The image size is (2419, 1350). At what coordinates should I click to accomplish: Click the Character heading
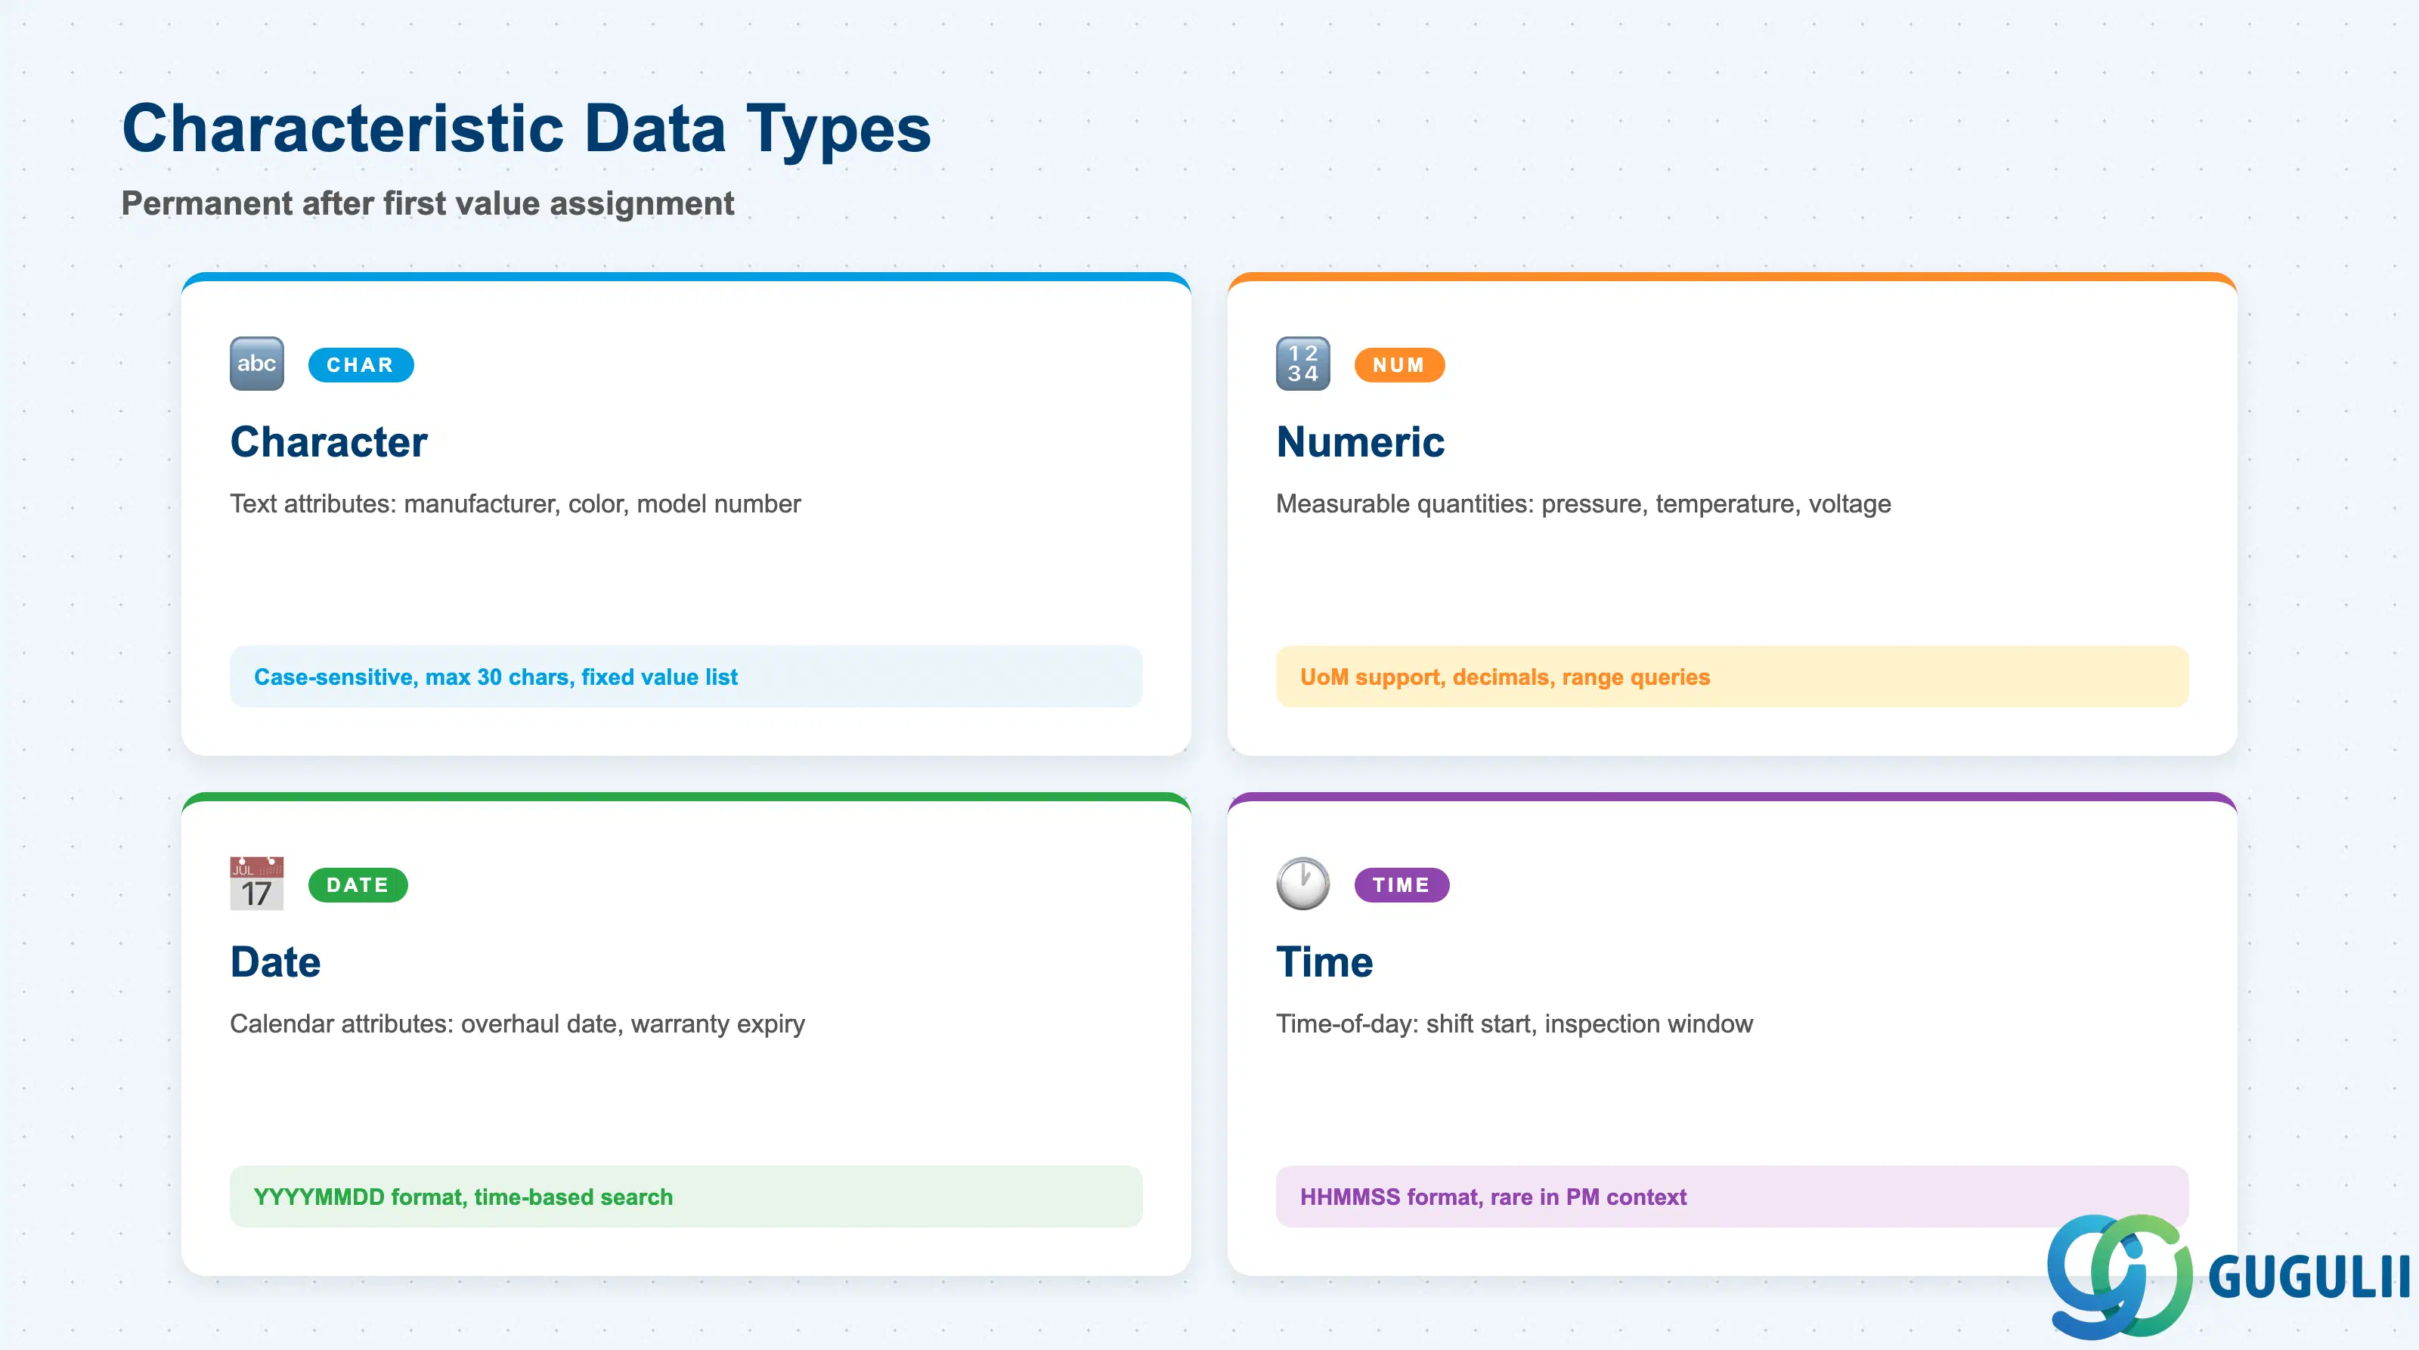click(329, 442)
